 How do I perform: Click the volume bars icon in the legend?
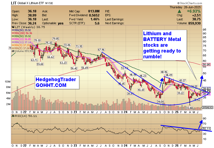(13, 51)
